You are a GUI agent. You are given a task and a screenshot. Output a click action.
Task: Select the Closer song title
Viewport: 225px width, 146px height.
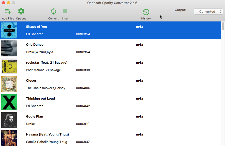tap(31, 81)
